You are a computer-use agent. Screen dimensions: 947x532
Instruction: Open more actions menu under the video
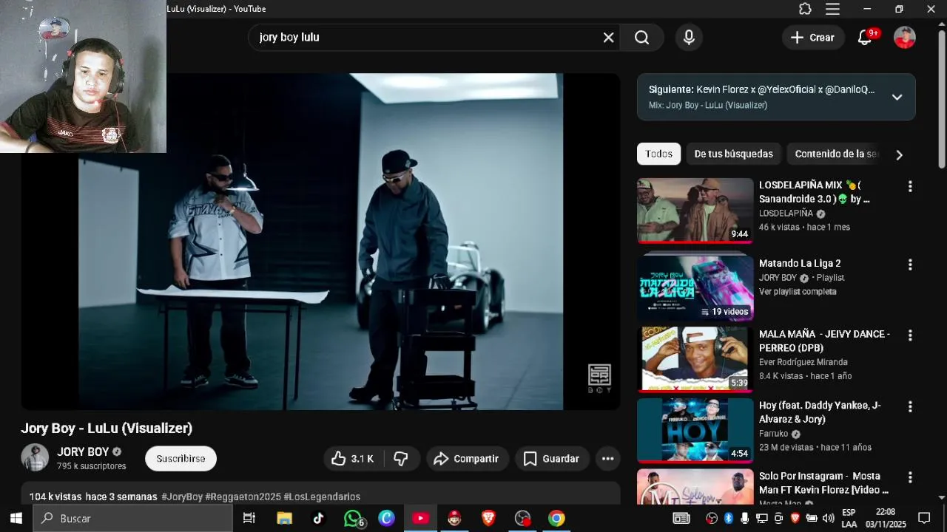(x=607, y=459)
